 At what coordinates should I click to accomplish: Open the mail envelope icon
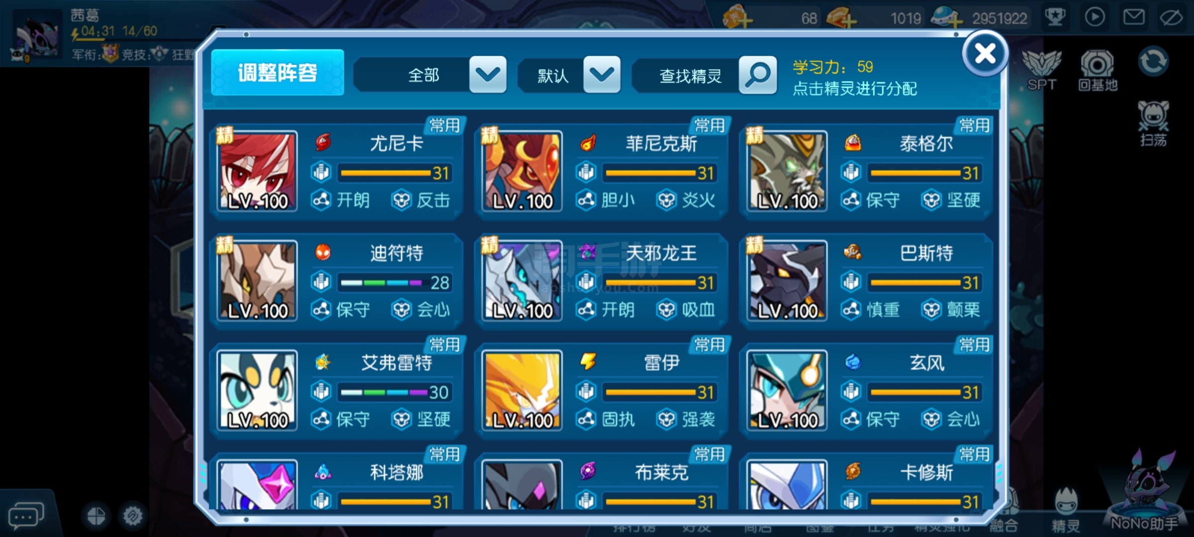coord(1134,17)
